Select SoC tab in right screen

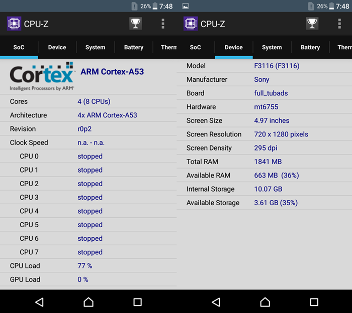point(195,47)
